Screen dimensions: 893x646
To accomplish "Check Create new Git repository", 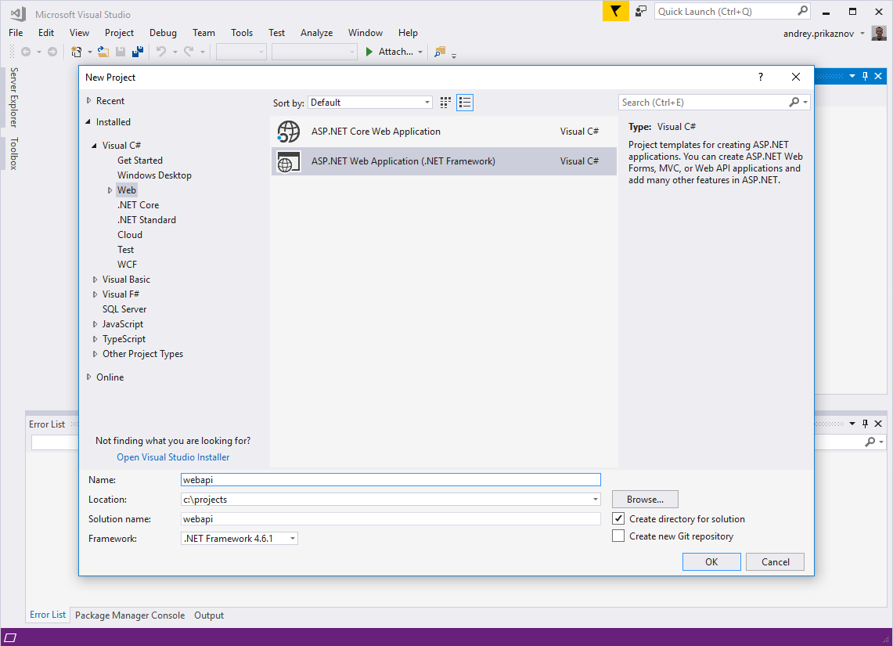I will click(x=618, y=536).
